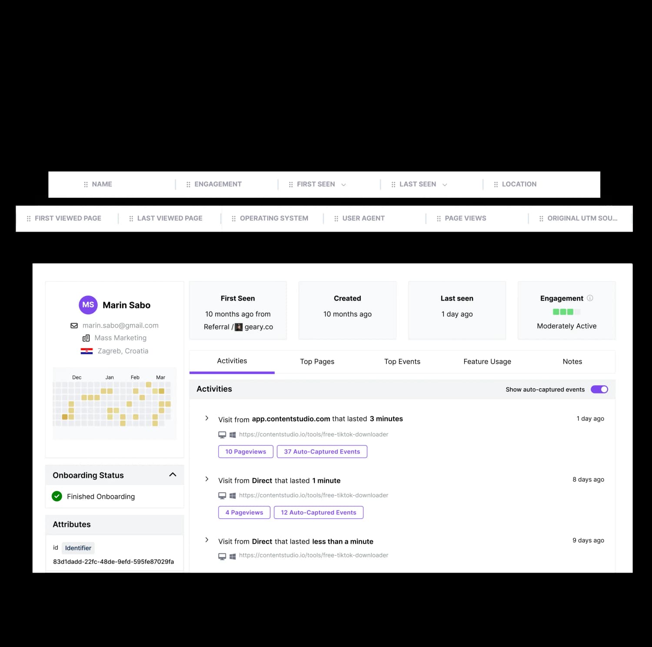652x647 pixels.
Task: Click the green Finished Onboarding checkmark
Action: (x=57, y=496)
